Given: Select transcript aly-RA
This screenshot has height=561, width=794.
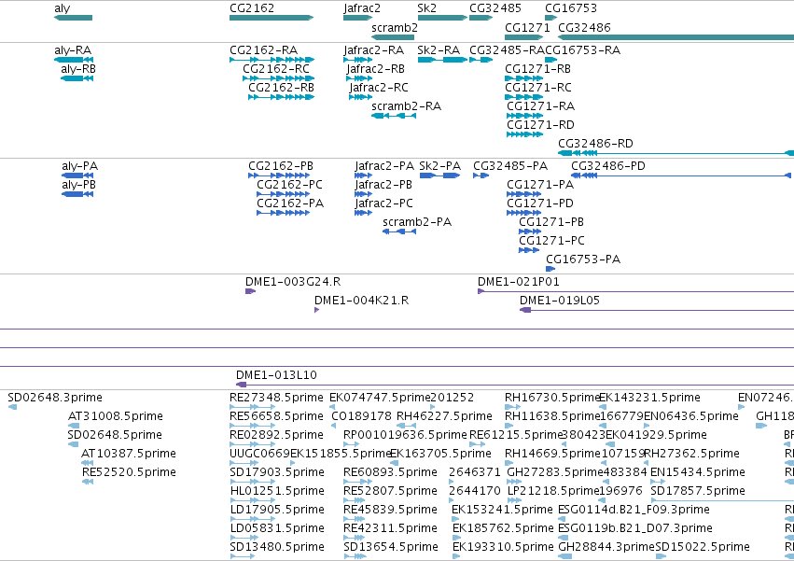Looking at the screenshot, I should [73, 50].
